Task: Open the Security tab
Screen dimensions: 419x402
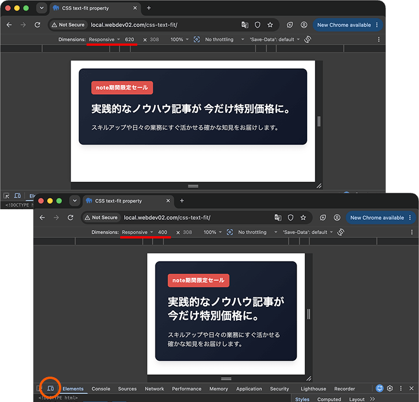Action: (280, 389)
